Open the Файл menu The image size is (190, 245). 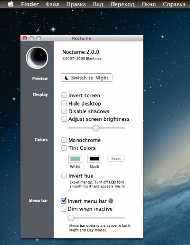[53, 4]
